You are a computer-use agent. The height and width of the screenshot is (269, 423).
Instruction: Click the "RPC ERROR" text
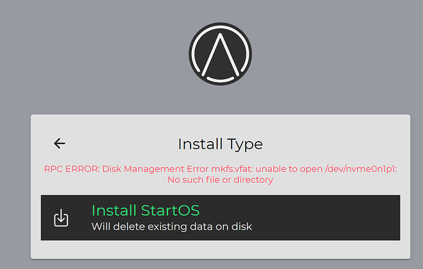[x=72, y=169]
